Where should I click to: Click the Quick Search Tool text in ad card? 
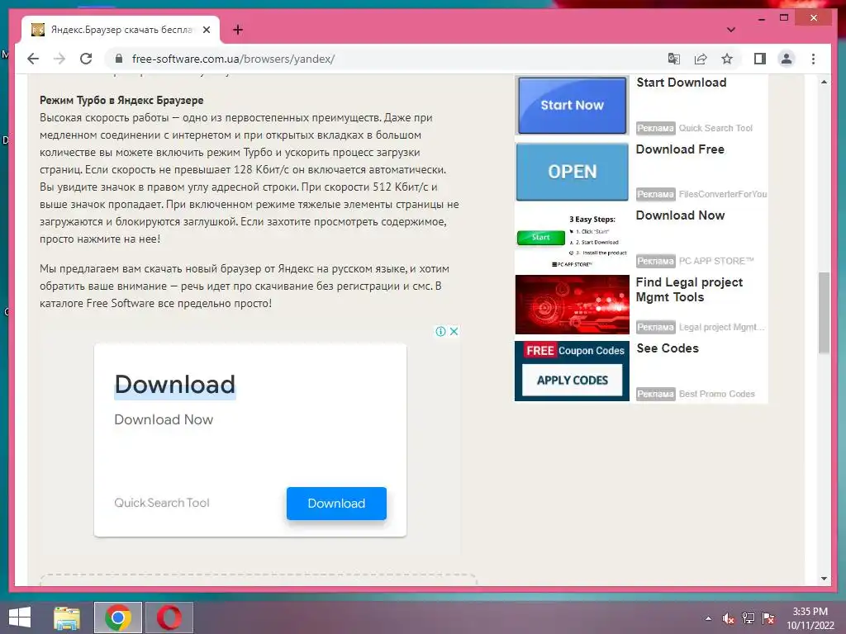[162, 503]
